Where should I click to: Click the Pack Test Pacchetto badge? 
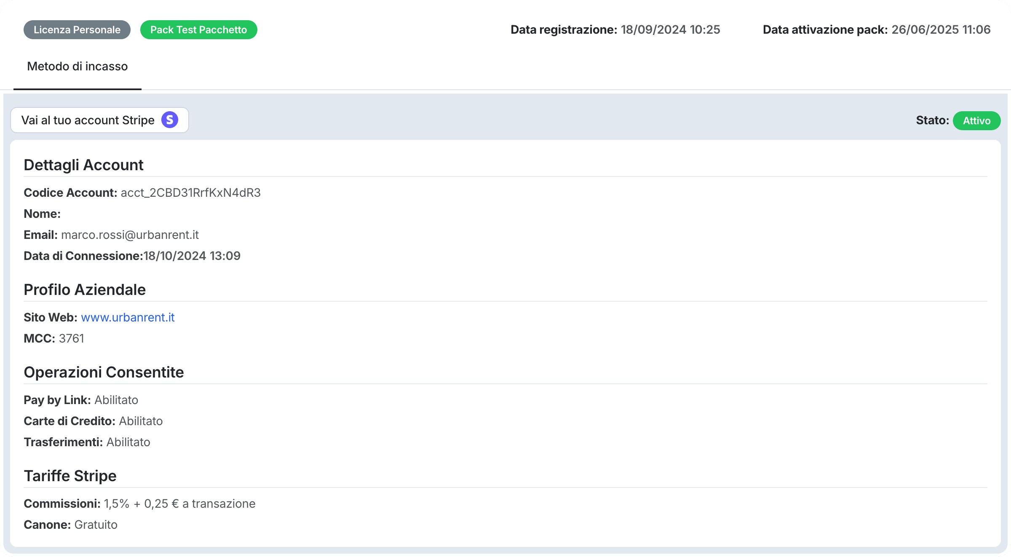pos(198,30)
